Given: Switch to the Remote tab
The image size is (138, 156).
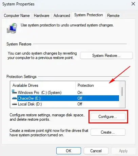Looking at the screenshot, I should pyautogui.click(x=113, y=16).
